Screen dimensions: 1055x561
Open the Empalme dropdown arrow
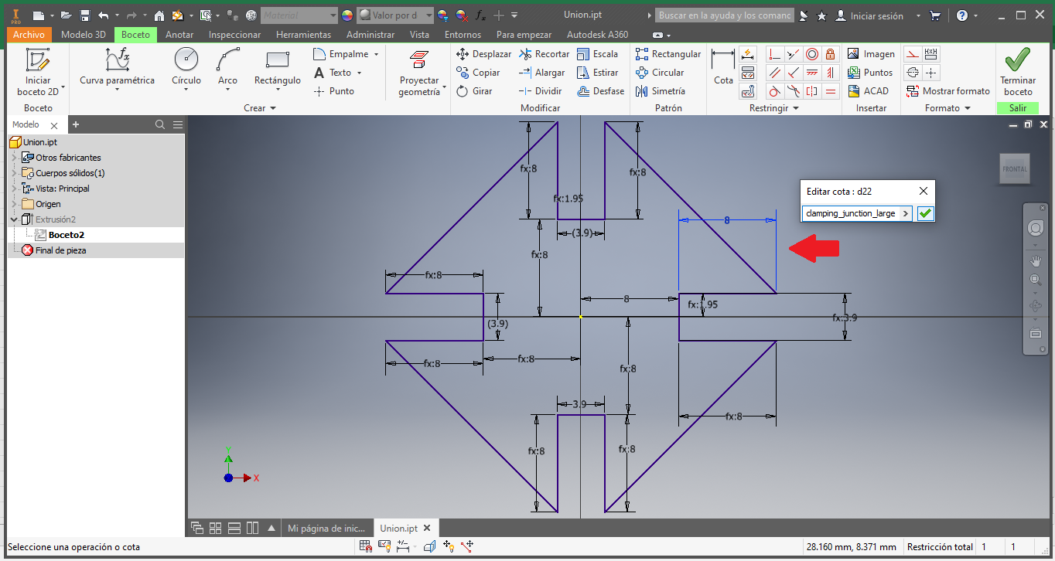377,54
